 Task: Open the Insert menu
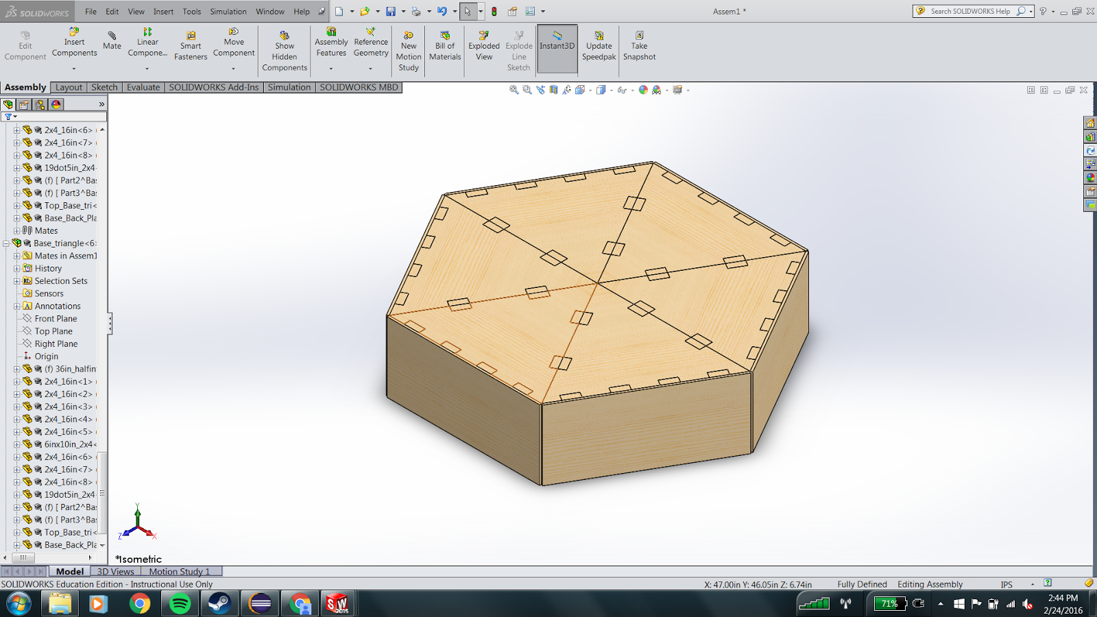(x=163, y=12)
